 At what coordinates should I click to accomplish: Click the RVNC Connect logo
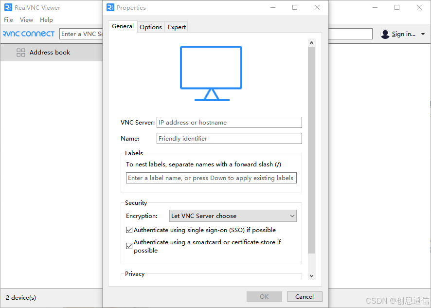(x=29, y=34)
